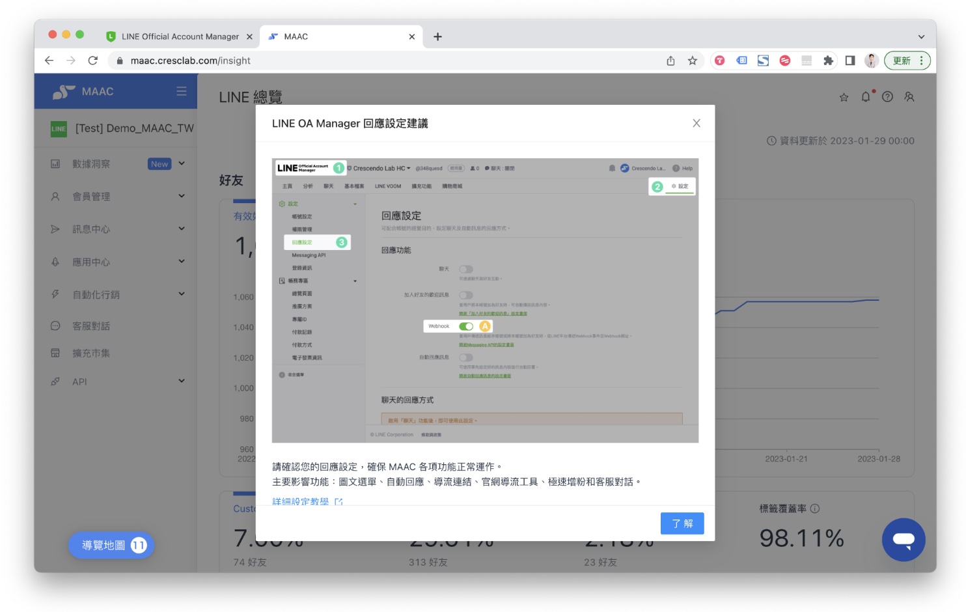This screenshot has width=966, height=612.
Task: Bookmark this page with star icon
Action: pyautogui.click(x=693, y=61)
